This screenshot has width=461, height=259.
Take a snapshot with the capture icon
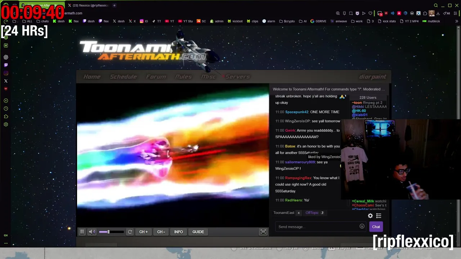tap(351, 13)
